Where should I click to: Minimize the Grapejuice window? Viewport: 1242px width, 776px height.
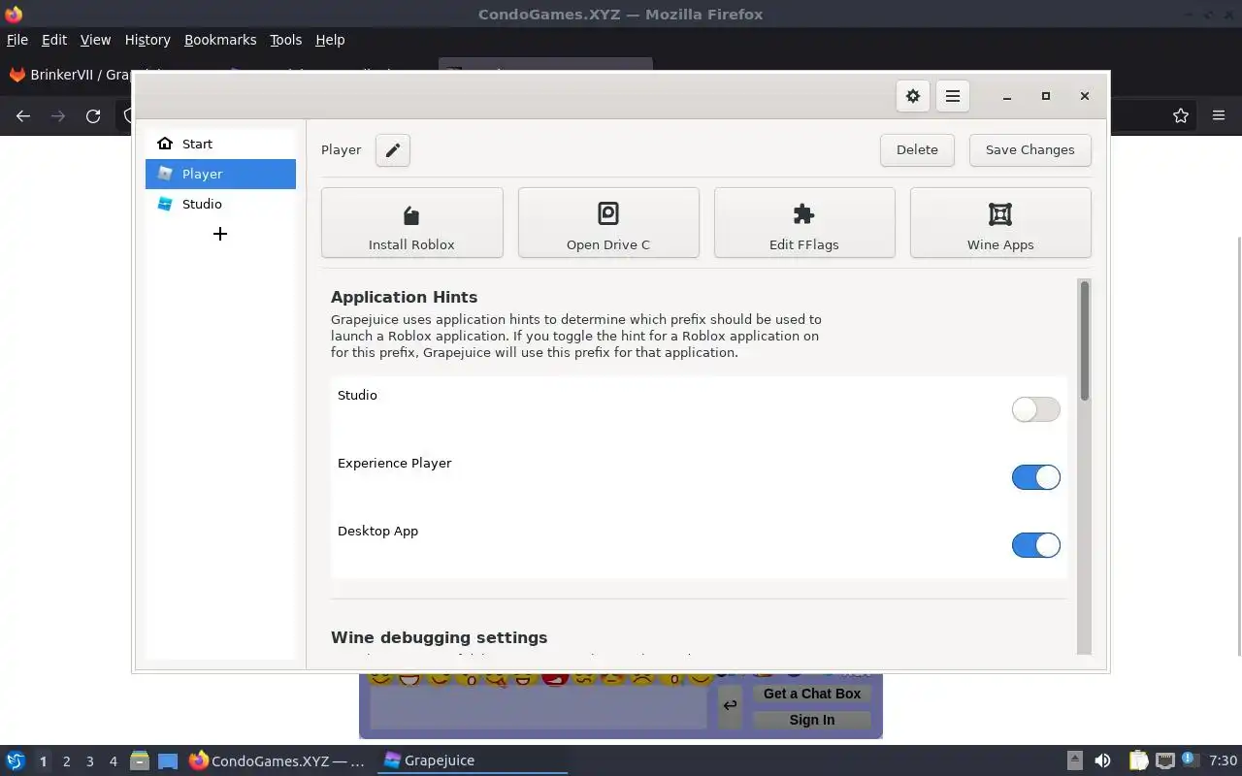(1007, 96)
